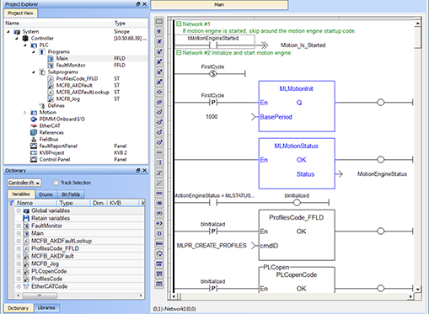Collapse the System tree node
This screenshot has height=314, width=429.
click(8, 32)
